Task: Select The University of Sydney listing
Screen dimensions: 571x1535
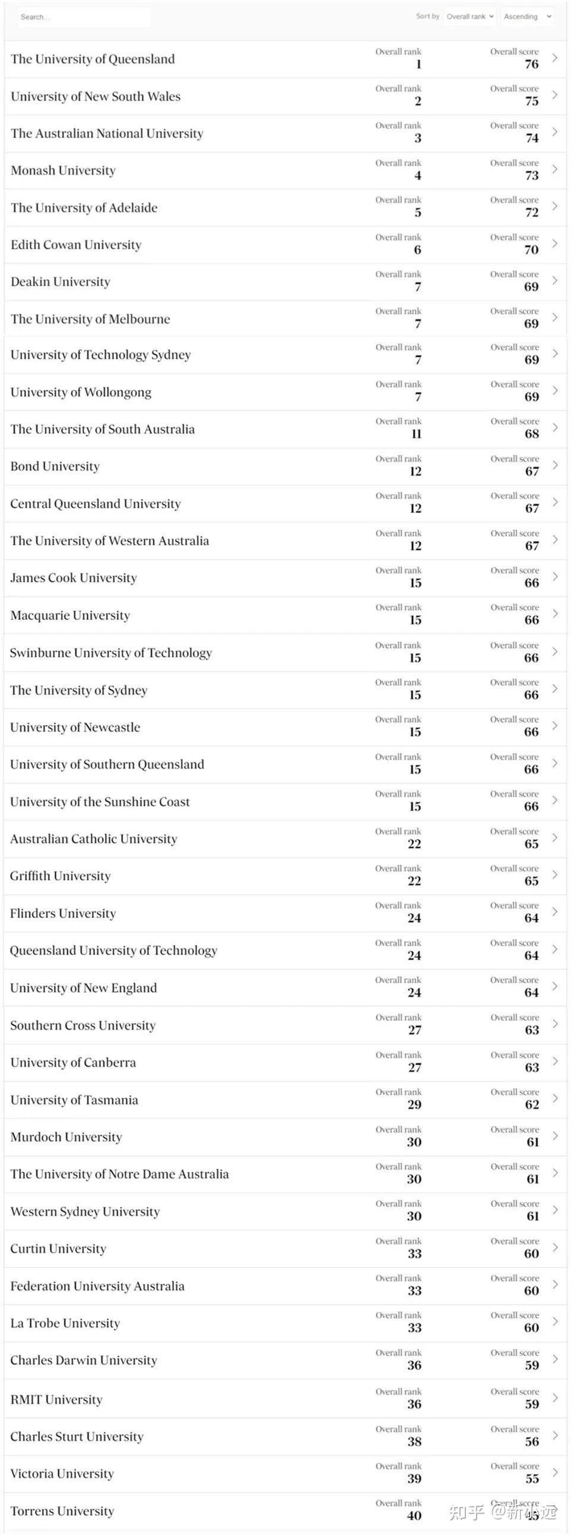Action: pyautogui.click(x=78, y=691)
